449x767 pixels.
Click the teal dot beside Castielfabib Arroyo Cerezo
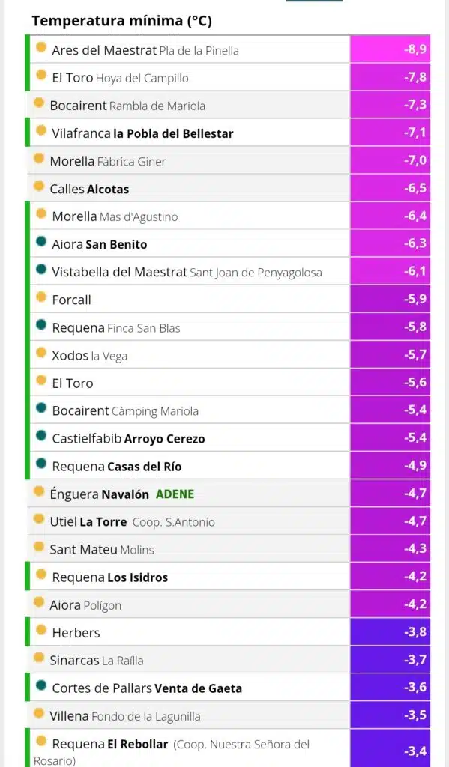(42, 435)
